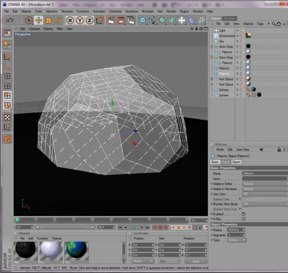Viewport: 288px width, 273px height.
Task: Go to start of animation
Action: point(120,227)
